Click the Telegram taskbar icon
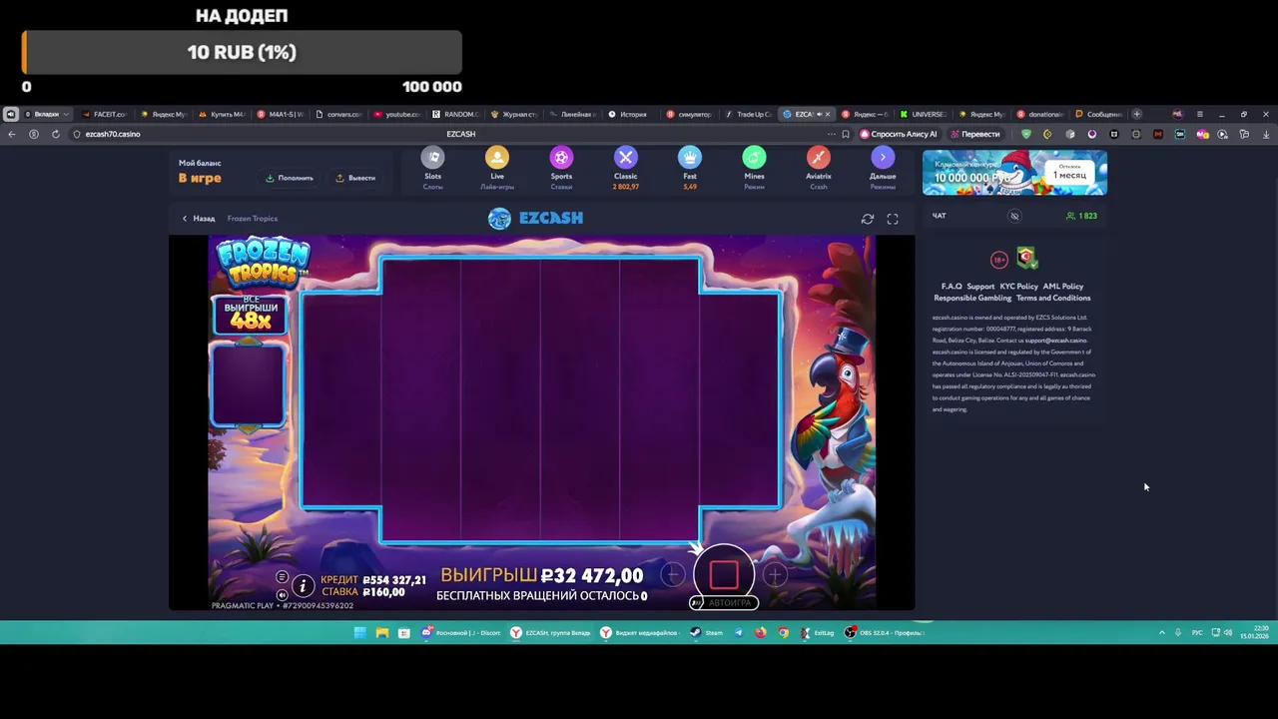 point(739,632)
